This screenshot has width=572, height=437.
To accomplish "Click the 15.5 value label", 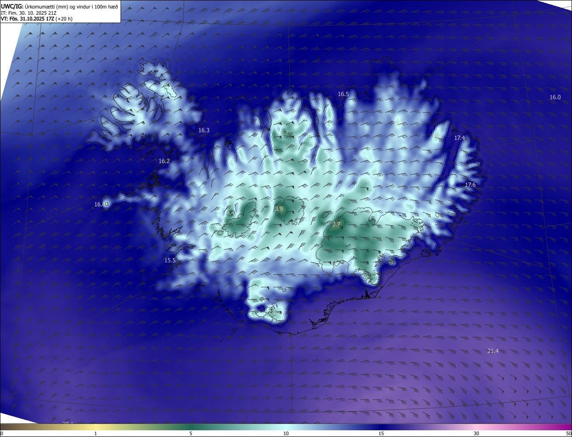I will click(170, 261).
